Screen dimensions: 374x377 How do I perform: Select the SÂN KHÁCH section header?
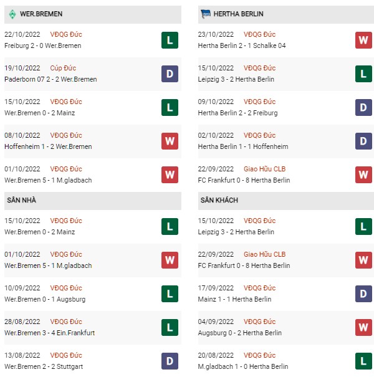click(x=286, y=201)
